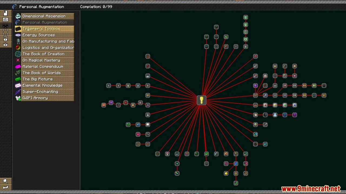Open the golden pants quest node far right
Screen dimensions: 346x194
pyautogui.click(x=324, y=95)
